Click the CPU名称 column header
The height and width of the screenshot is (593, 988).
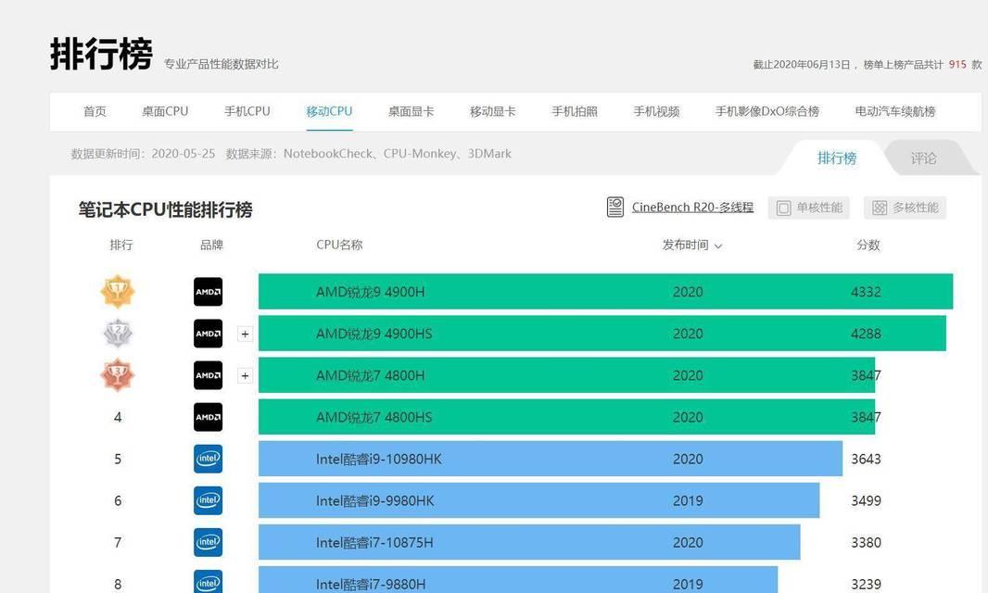click(339, 245)
